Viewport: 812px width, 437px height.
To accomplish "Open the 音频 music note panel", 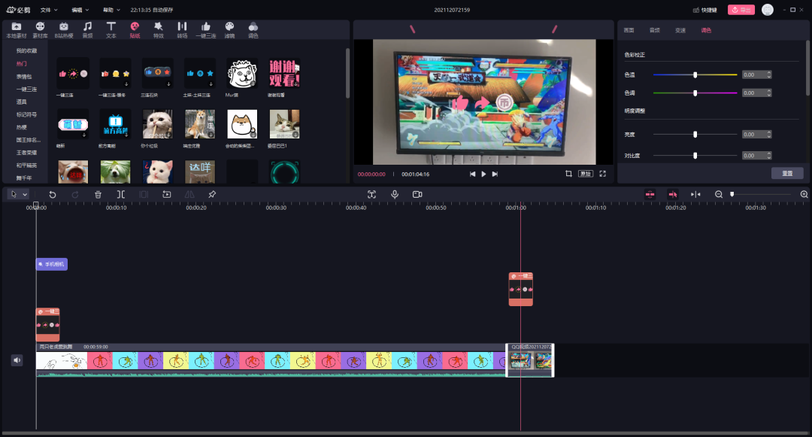I will click(87, 29).
